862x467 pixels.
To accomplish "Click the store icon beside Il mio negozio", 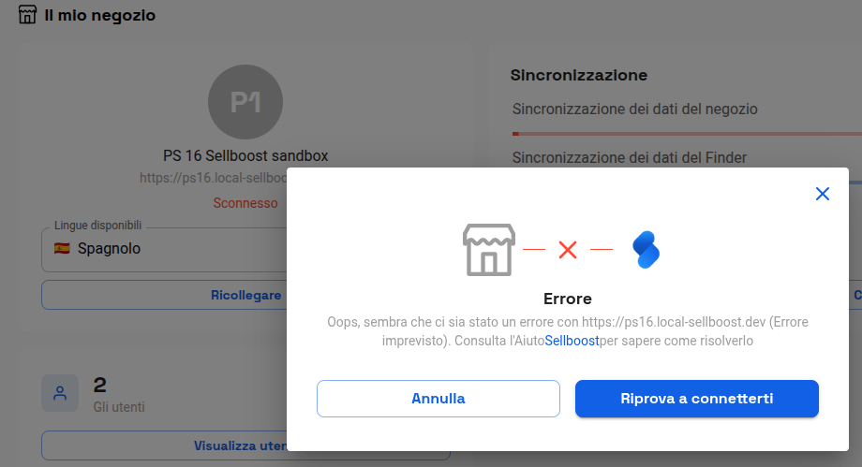I will point(27,15).
